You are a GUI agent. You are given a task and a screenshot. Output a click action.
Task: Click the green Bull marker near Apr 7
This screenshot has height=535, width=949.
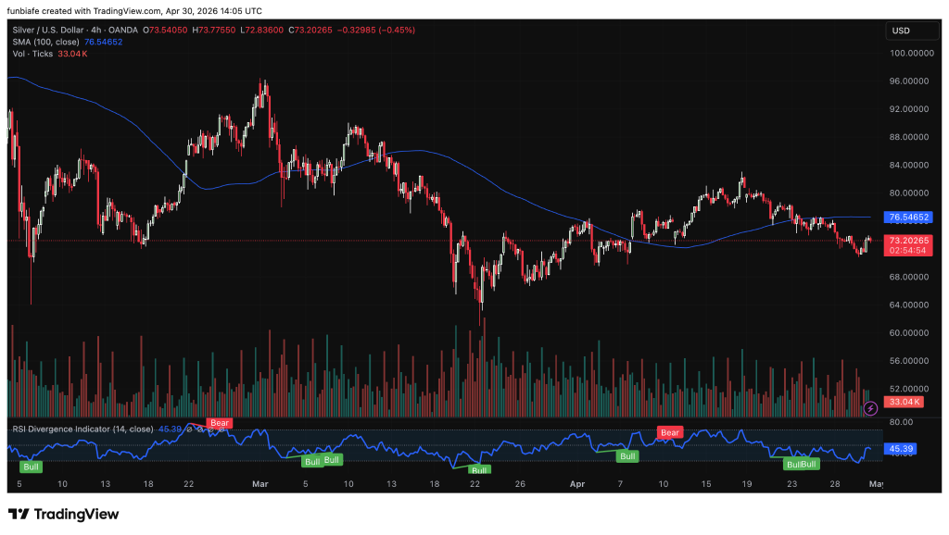coord(628,456)
